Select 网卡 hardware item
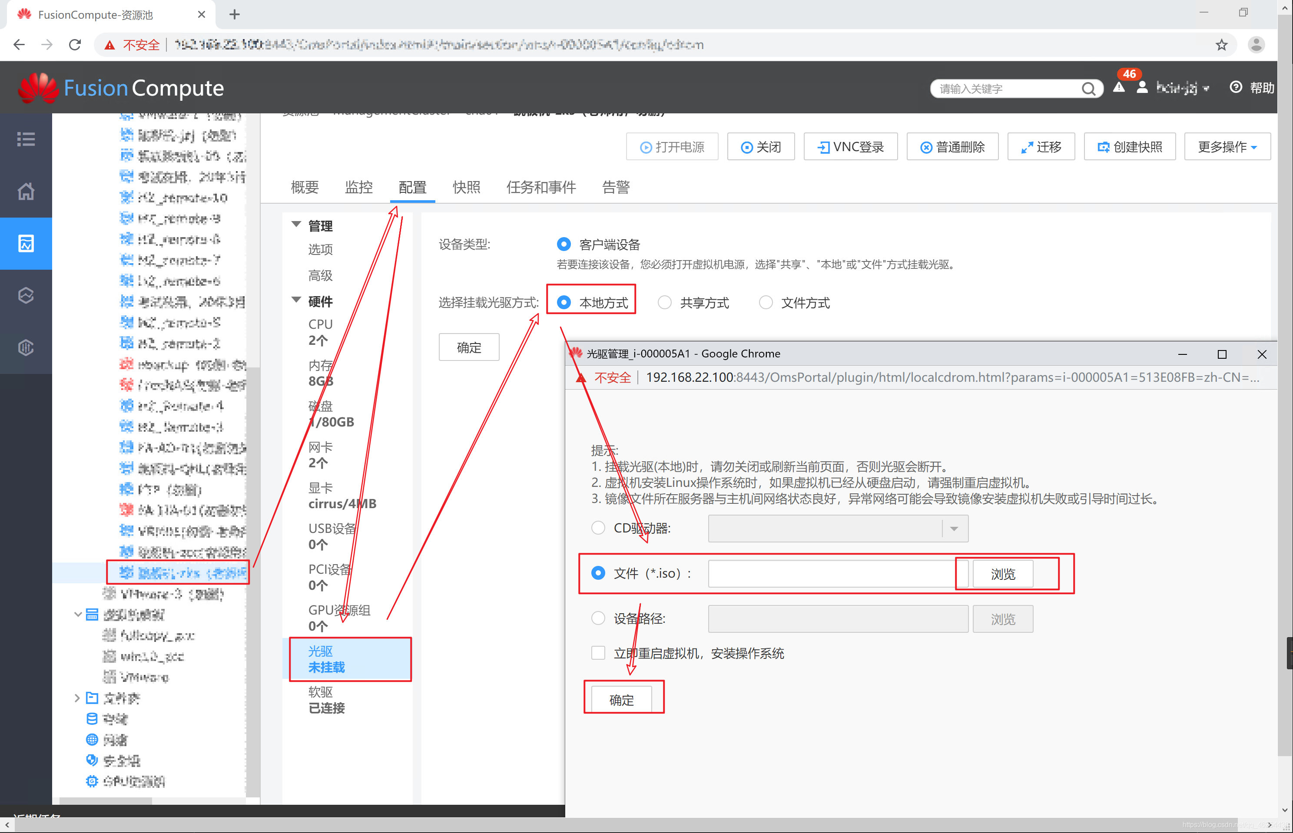Viewport: 1293px width, 833px height. click(x=320, y=455)
